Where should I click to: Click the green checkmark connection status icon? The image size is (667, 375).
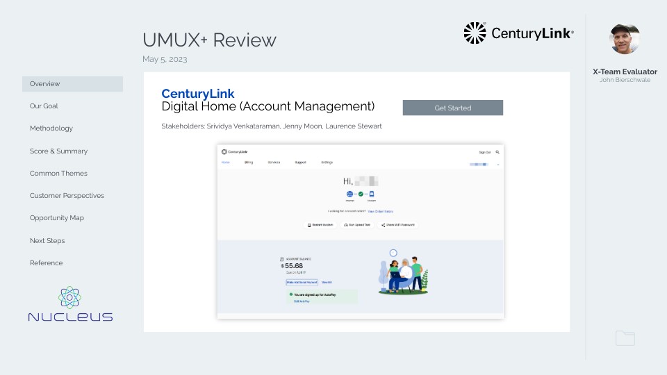(361, 194)
